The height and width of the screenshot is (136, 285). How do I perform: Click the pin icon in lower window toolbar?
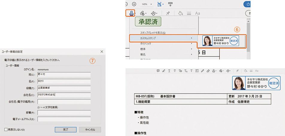pyautogui.click(x=237, y=71)
